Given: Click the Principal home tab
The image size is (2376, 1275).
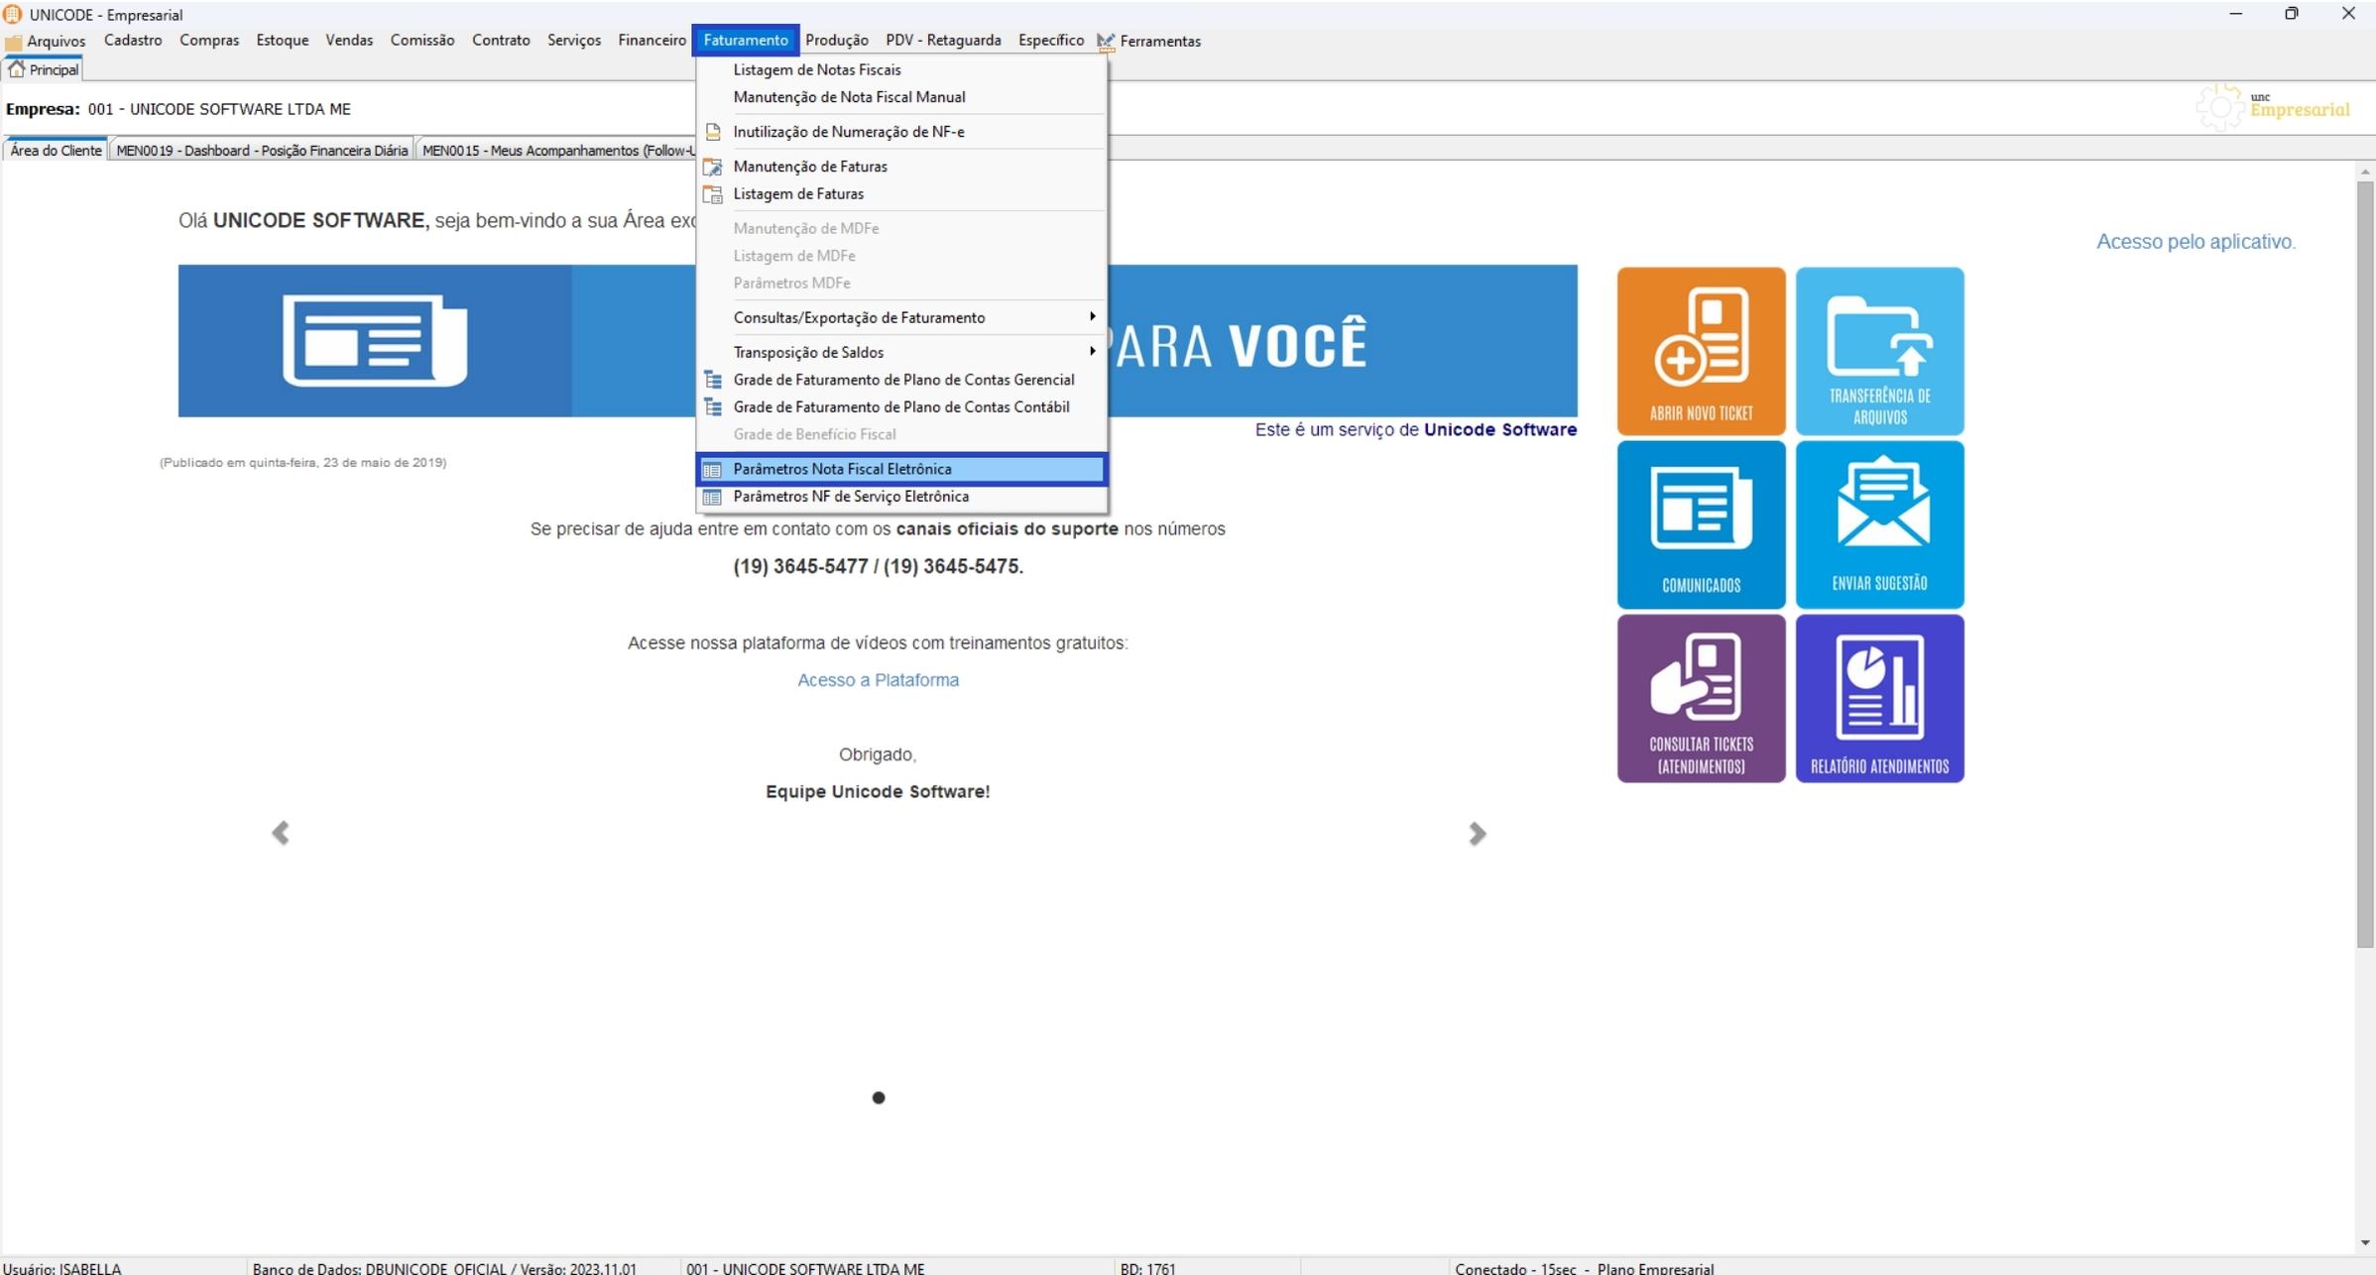Looking at the screenshot, I should [44, 69].
